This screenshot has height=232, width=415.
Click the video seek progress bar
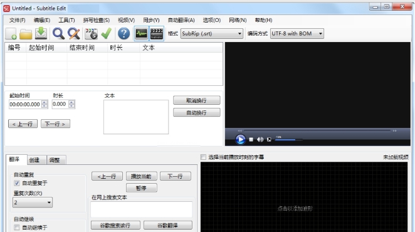point(317,130)
